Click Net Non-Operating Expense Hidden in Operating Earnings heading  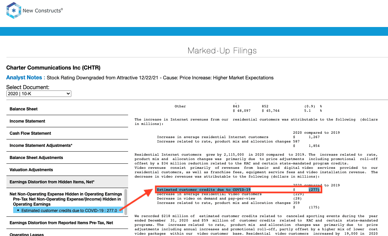coord(66,194)
